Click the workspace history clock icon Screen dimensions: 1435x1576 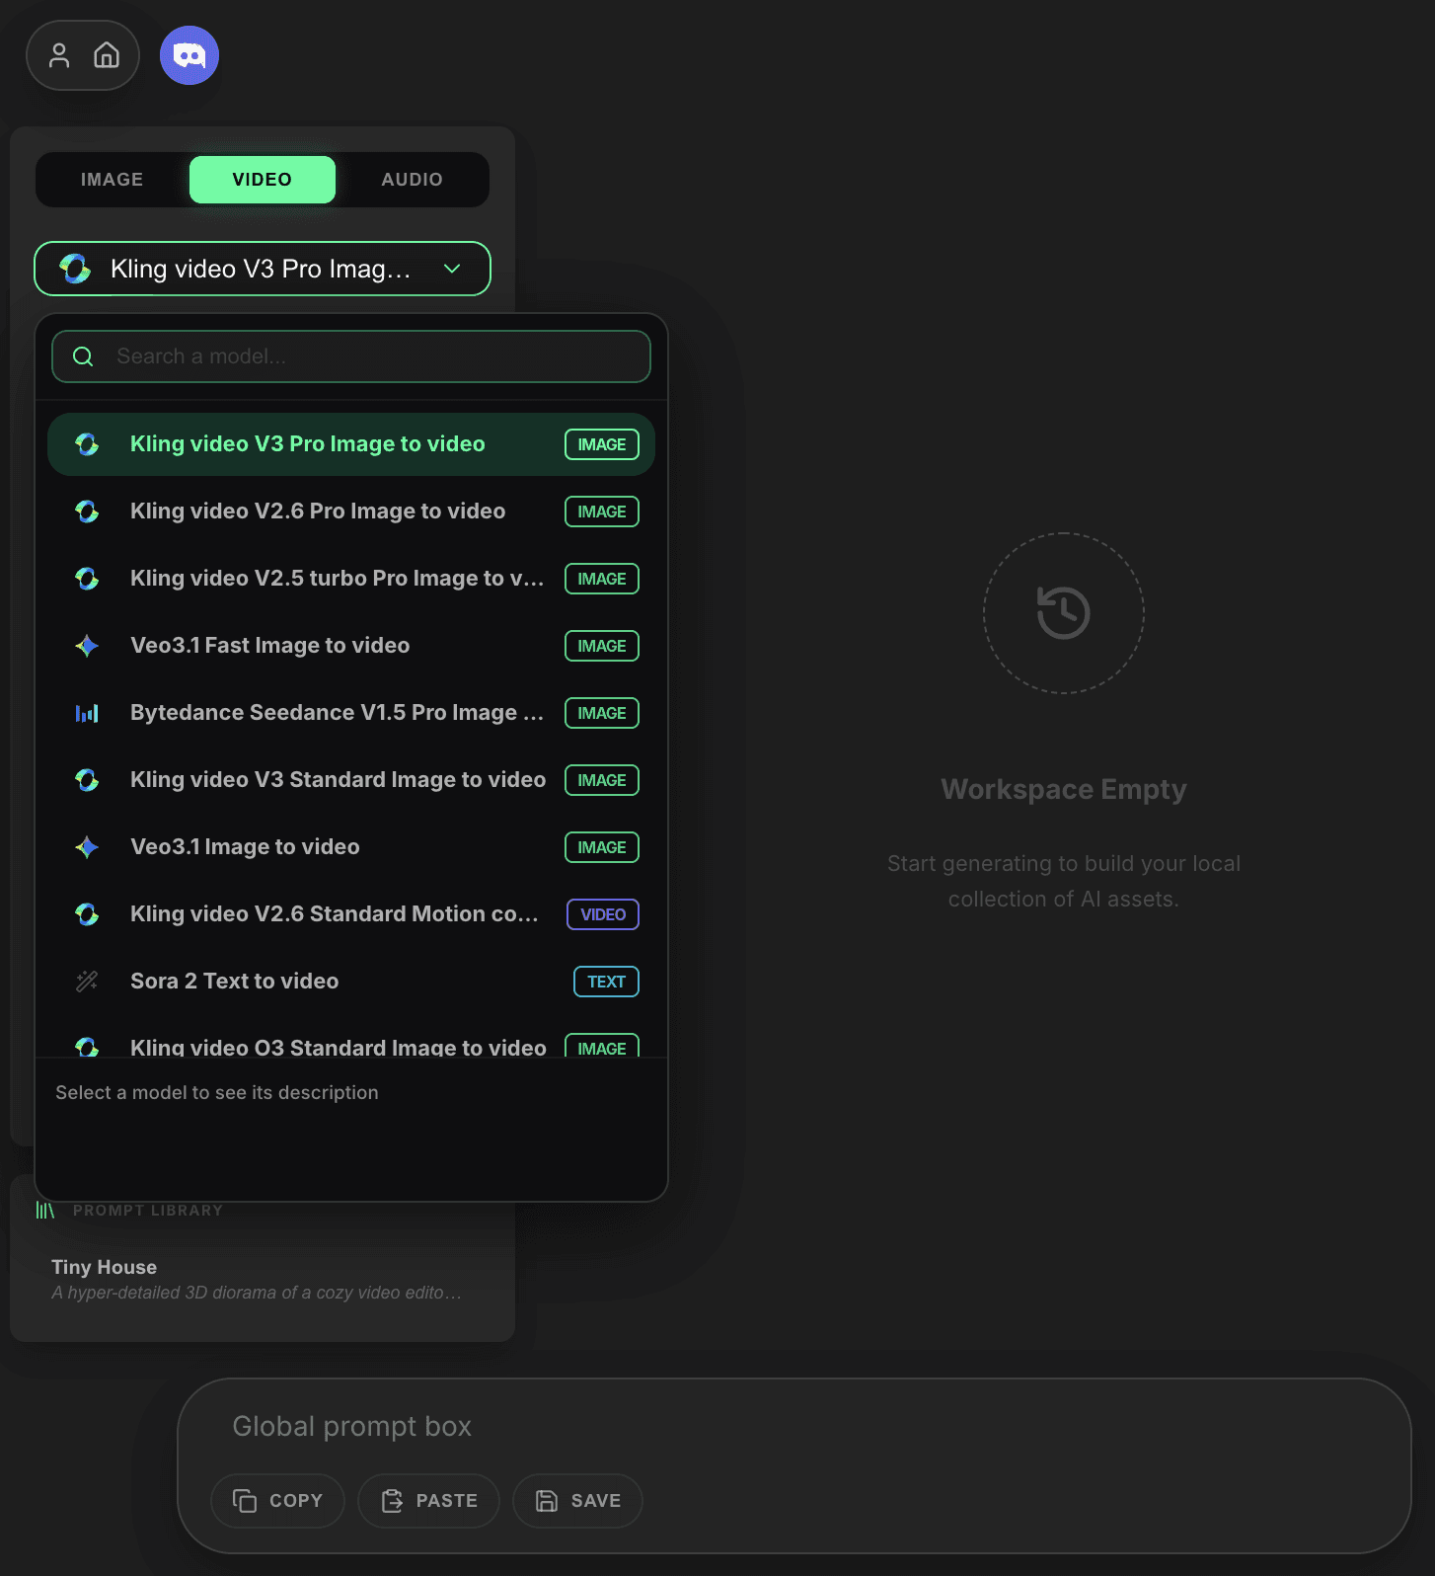[1064, 613]
